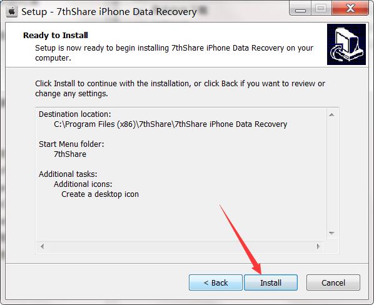Select the Destination location path line

tap(170, 124)
